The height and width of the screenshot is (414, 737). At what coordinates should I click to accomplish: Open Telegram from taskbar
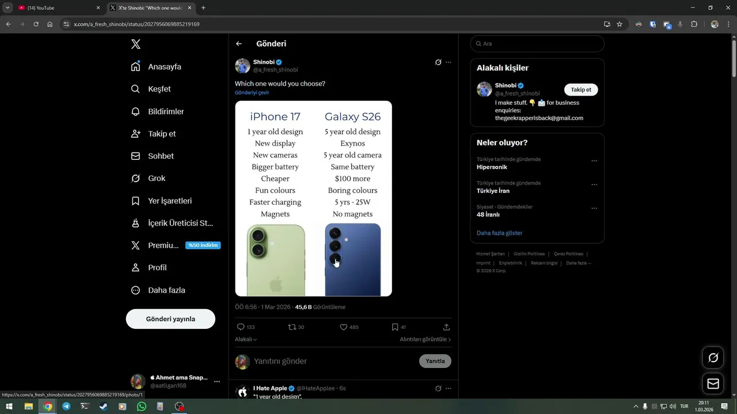coord(66,407)
